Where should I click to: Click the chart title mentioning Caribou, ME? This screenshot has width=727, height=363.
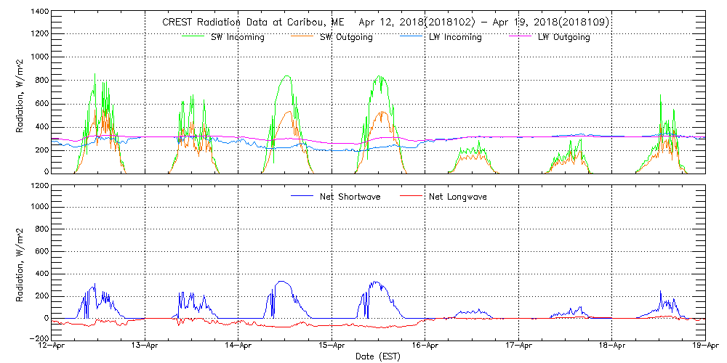[385, 23]
